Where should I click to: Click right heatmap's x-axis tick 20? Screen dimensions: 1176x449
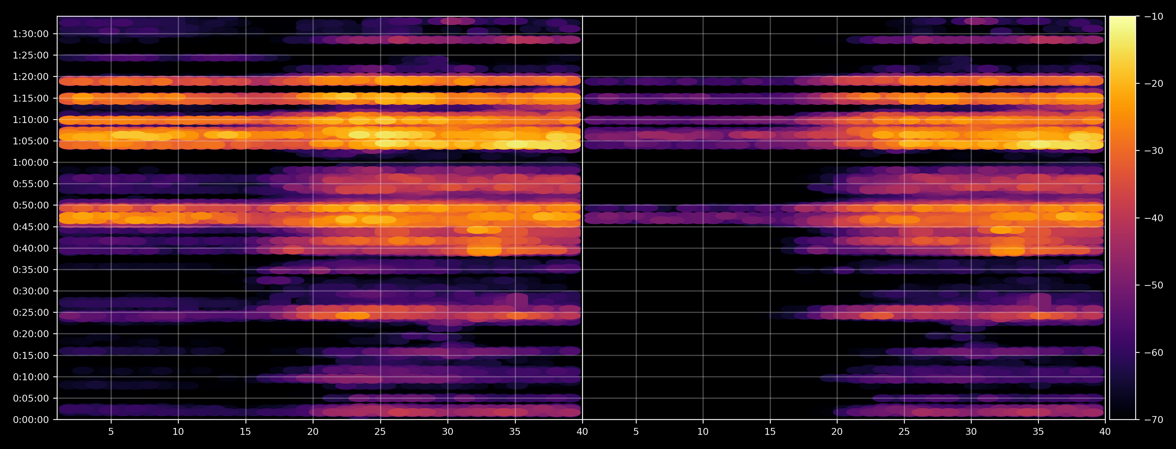(837, 432)
